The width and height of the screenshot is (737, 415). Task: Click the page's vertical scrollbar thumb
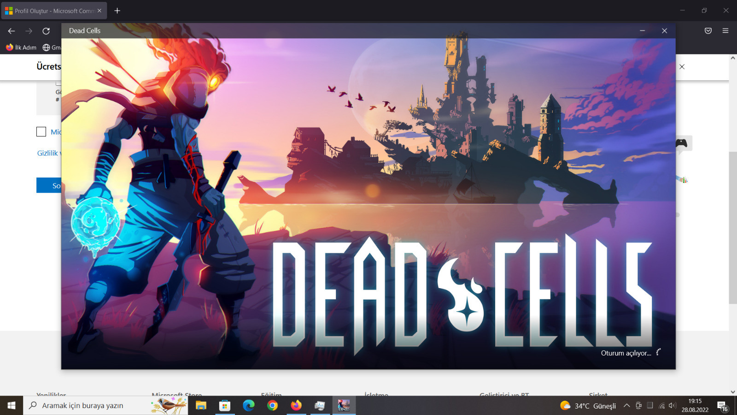point(733,228)
